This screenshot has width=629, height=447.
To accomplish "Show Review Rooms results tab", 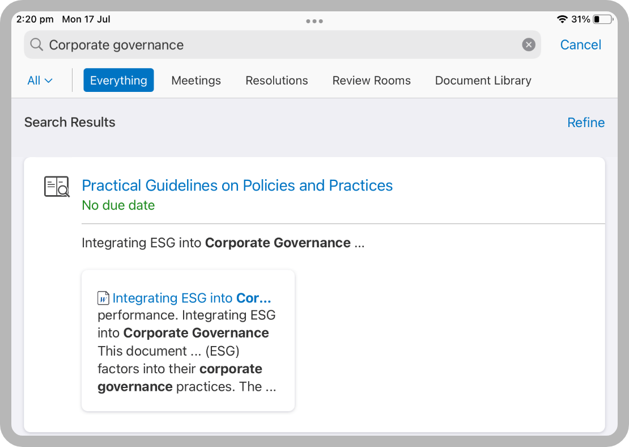I will click(371, 81).
